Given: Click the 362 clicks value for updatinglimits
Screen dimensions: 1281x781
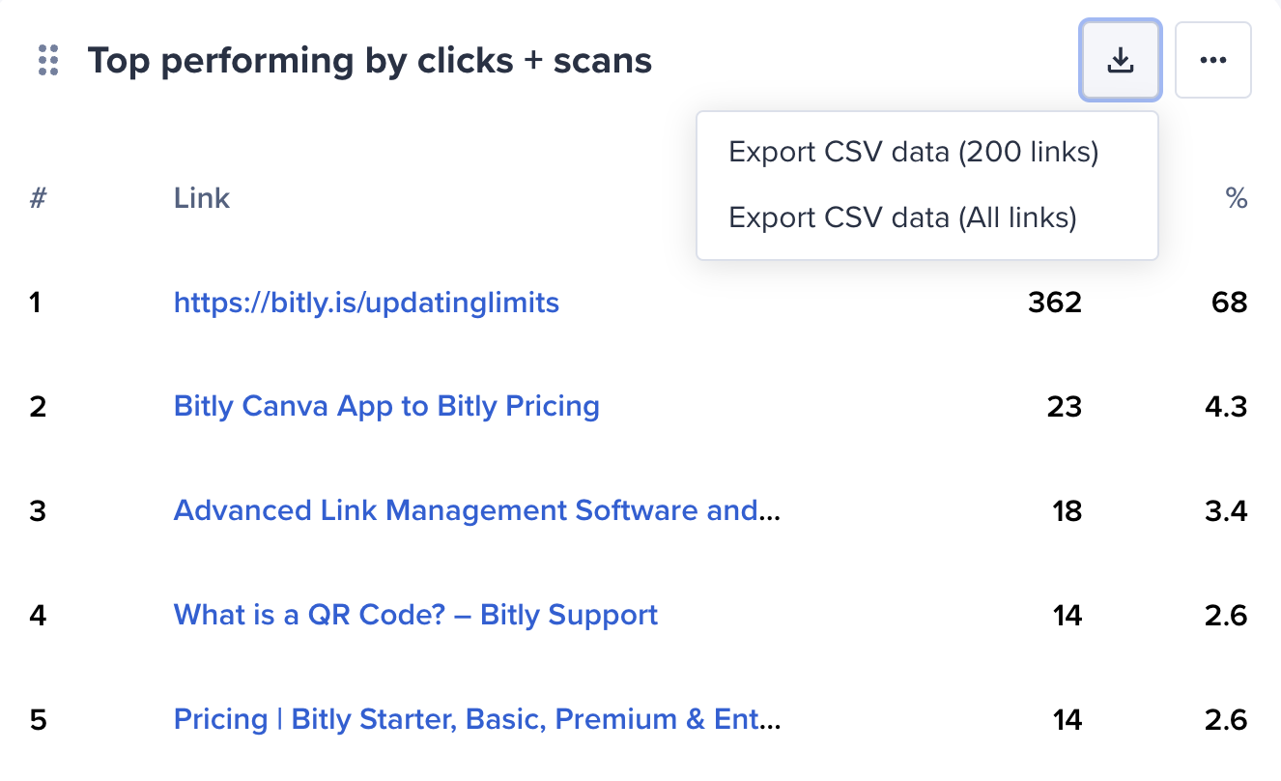Looking at the screenshot, I should point(1053,302).
